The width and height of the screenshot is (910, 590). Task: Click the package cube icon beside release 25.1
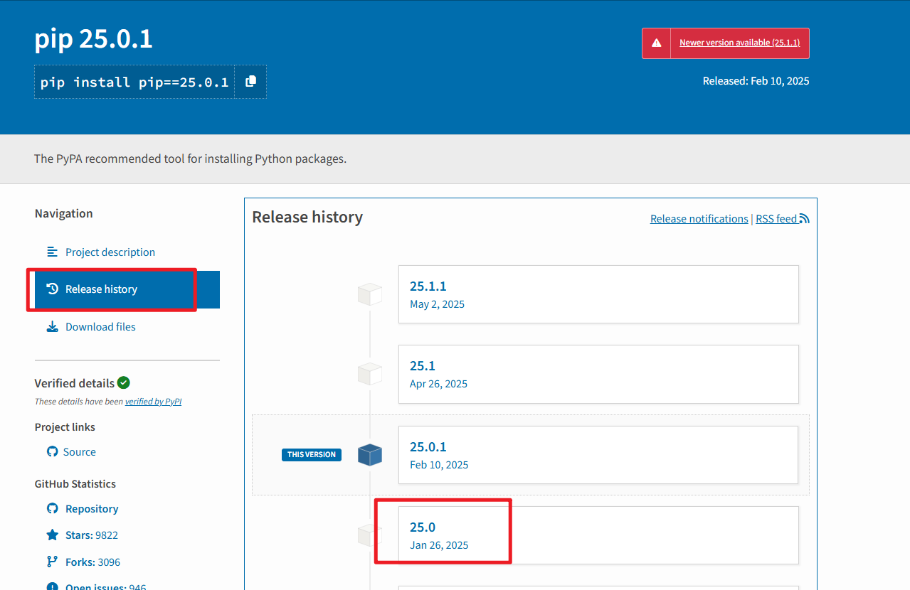370,374
